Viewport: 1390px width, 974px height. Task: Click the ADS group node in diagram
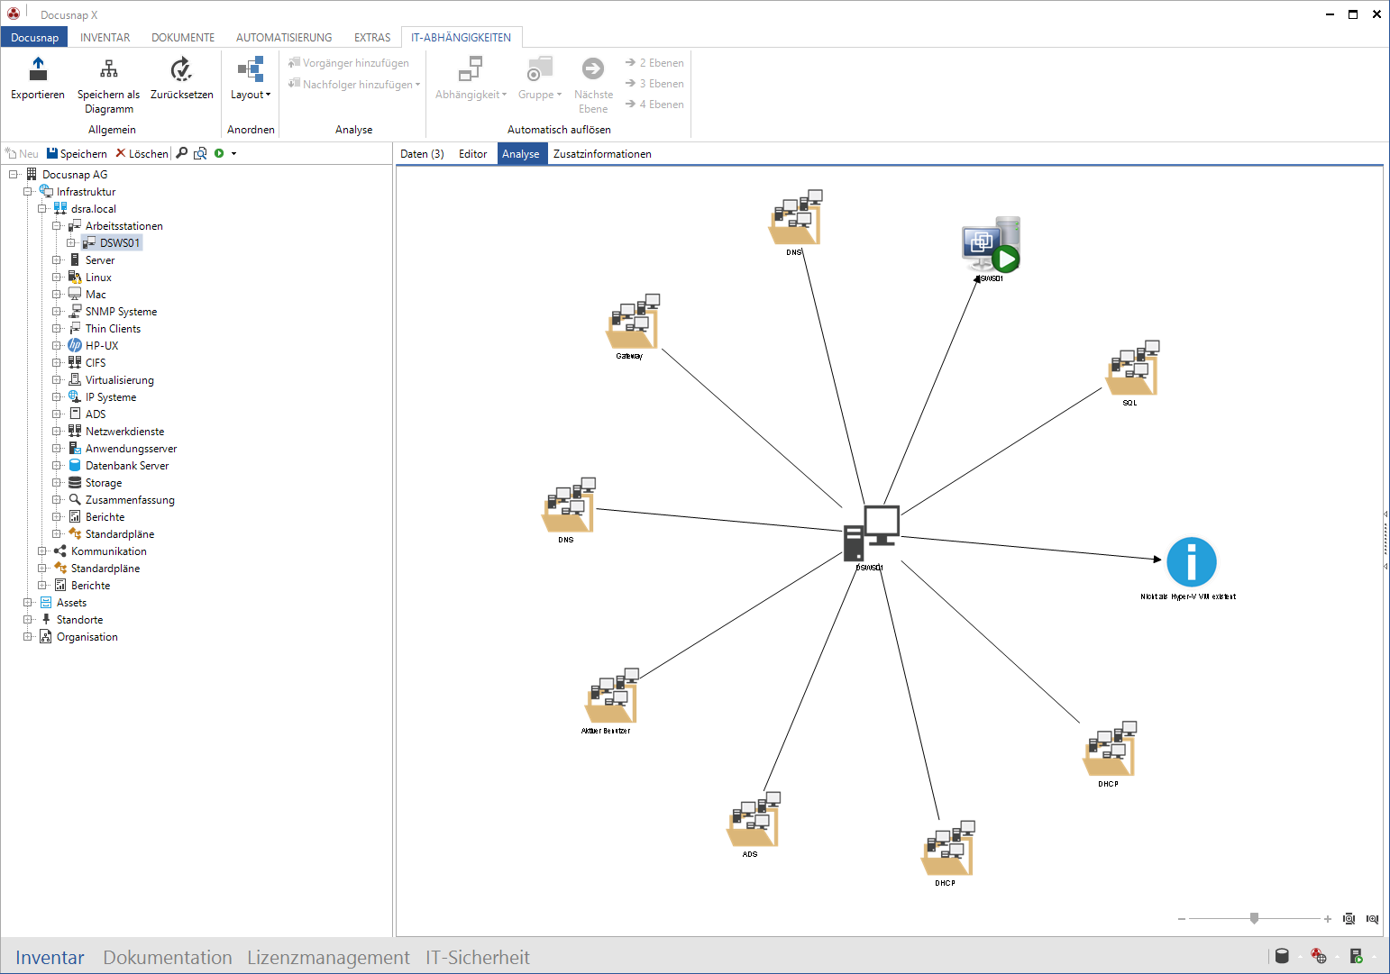pos(754,820)
